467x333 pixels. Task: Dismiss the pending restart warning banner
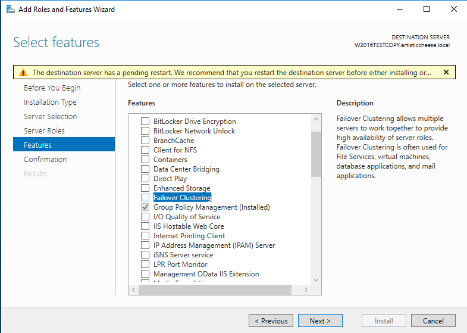[446, 72]
